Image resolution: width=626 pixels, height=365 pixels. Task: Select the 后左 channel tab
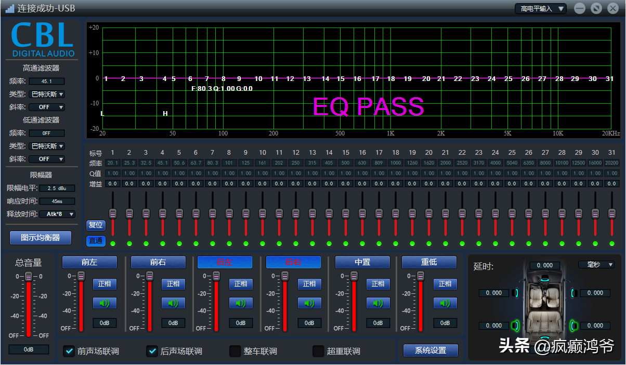(x=225, y=262)
